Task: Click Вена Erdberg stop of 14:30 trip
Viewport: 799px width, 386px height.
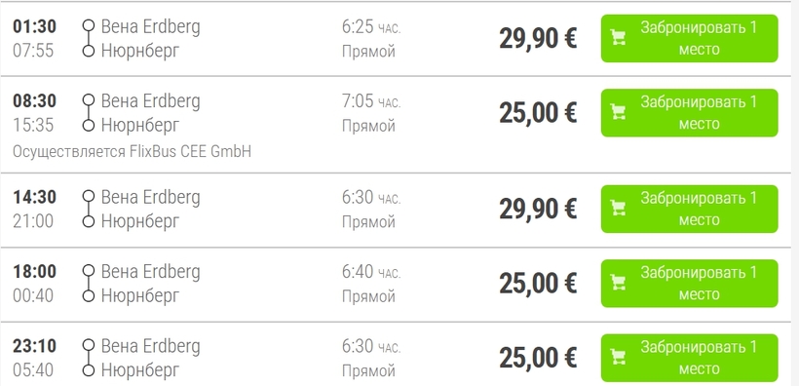Action: click(x=150, y=197)
